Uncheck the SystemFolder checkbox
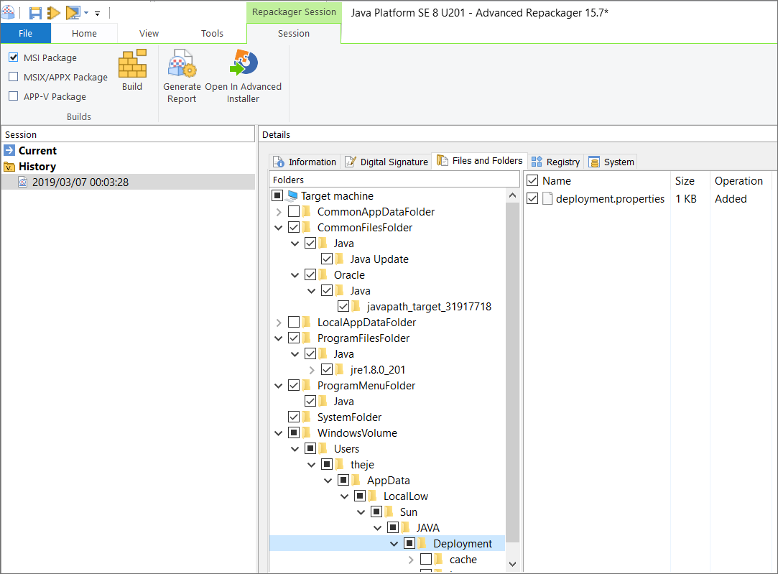778x574 pixels. pos(294,417)
